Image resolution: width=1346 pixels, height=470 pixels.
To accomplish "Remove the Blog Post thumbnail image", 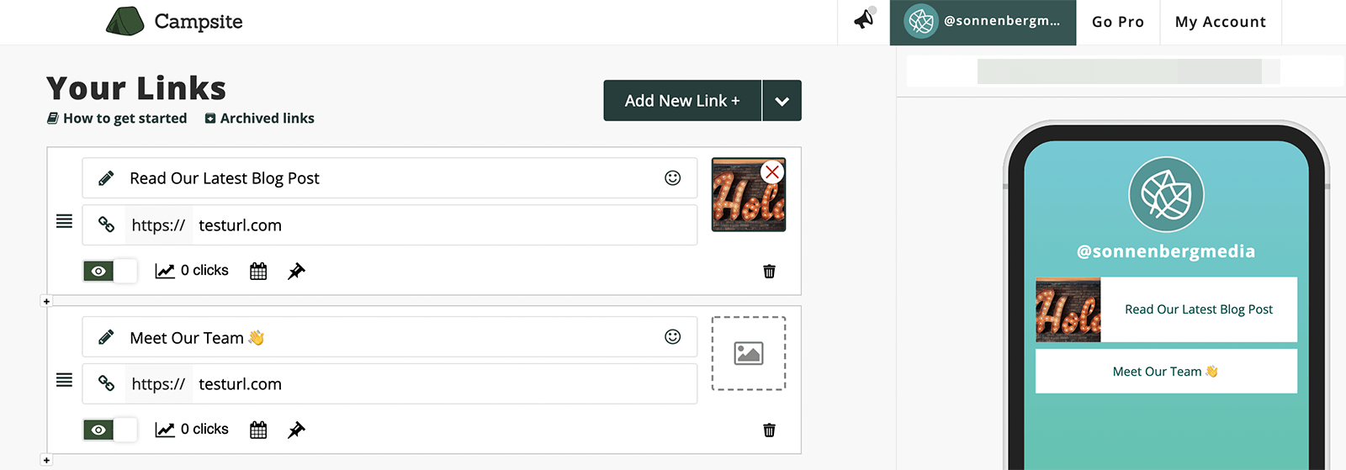I will tap(772, 172).
